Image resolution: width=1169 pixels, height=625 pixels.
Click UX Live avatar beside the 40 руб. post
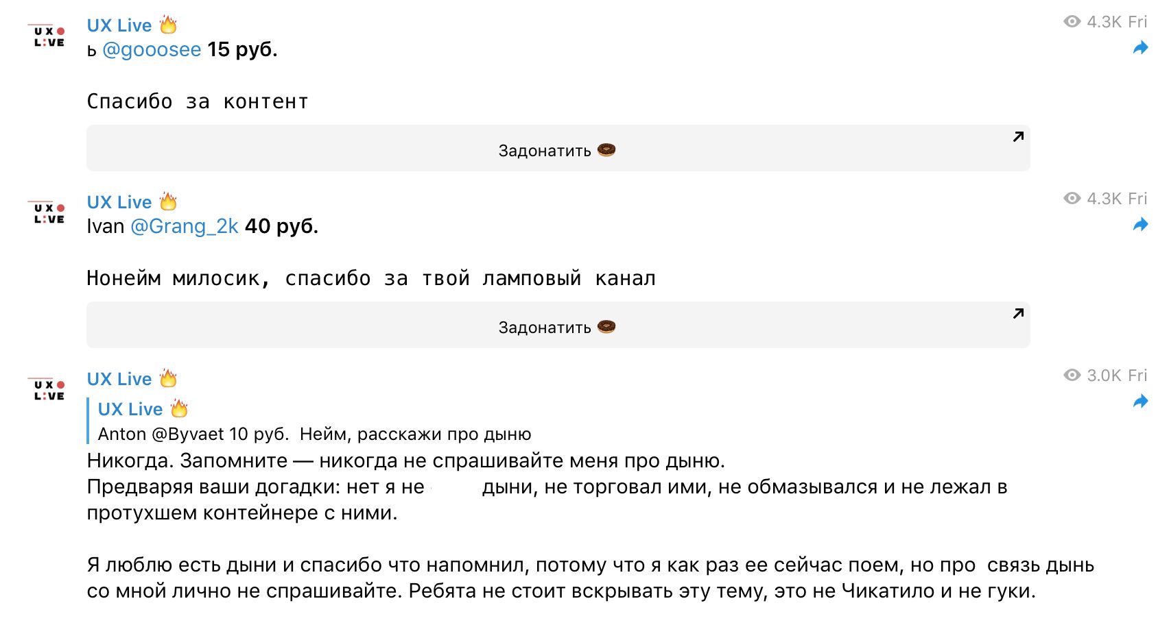pyautogui.click(x=49, y=213)
